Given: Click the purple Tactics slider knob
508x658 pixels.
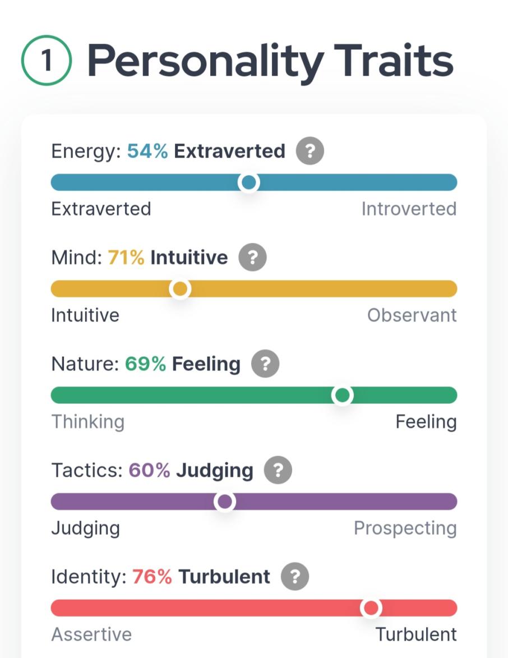Looking at the screenshot, I should 225,501.
